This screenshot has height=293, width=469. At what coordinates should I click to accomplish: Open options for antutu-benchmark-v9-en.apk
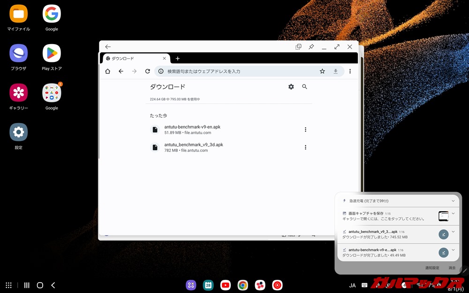pyautogui.click(x=305, y=130)
